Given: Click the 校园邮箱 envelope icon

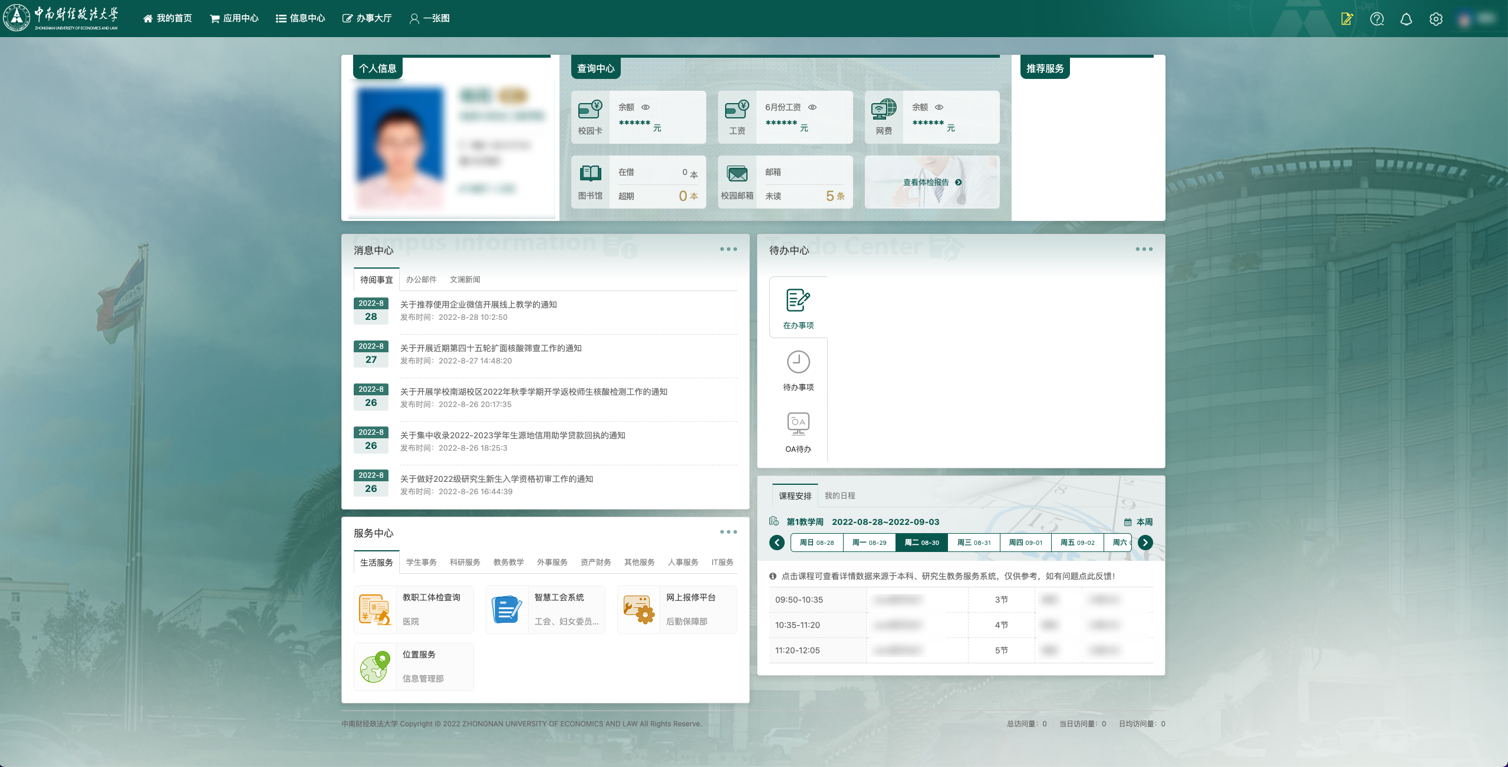Looking at the screenshot, I should (737, 174).
